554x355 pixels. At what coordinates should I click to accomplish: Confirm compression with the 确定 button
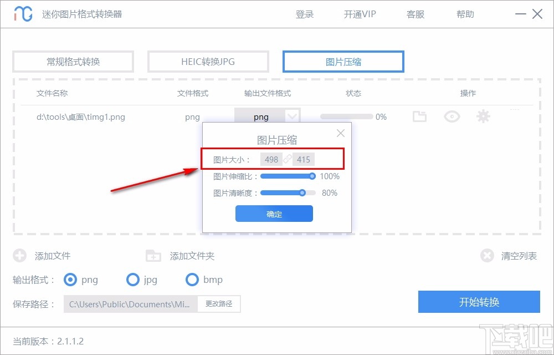[x=274, y=214]
